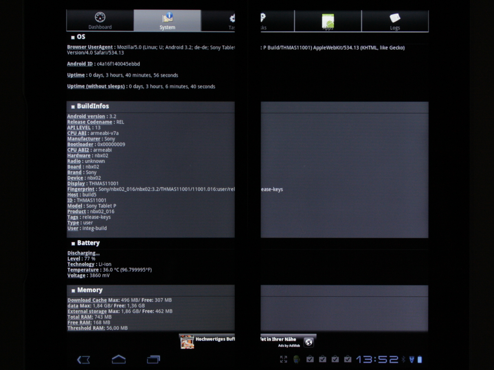
Task: Click the Browser UserAgent label
Action: (90, 47)
